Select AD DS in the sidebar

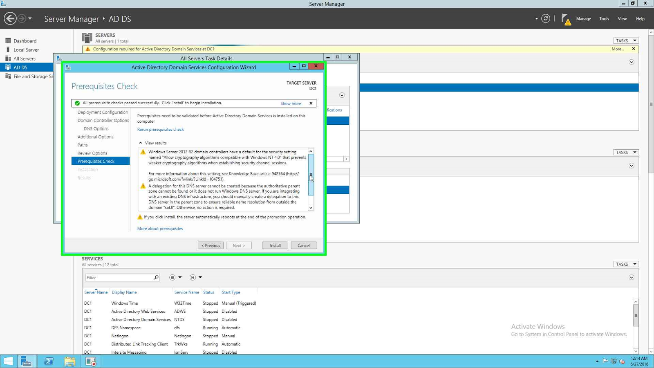coord(27,67)
